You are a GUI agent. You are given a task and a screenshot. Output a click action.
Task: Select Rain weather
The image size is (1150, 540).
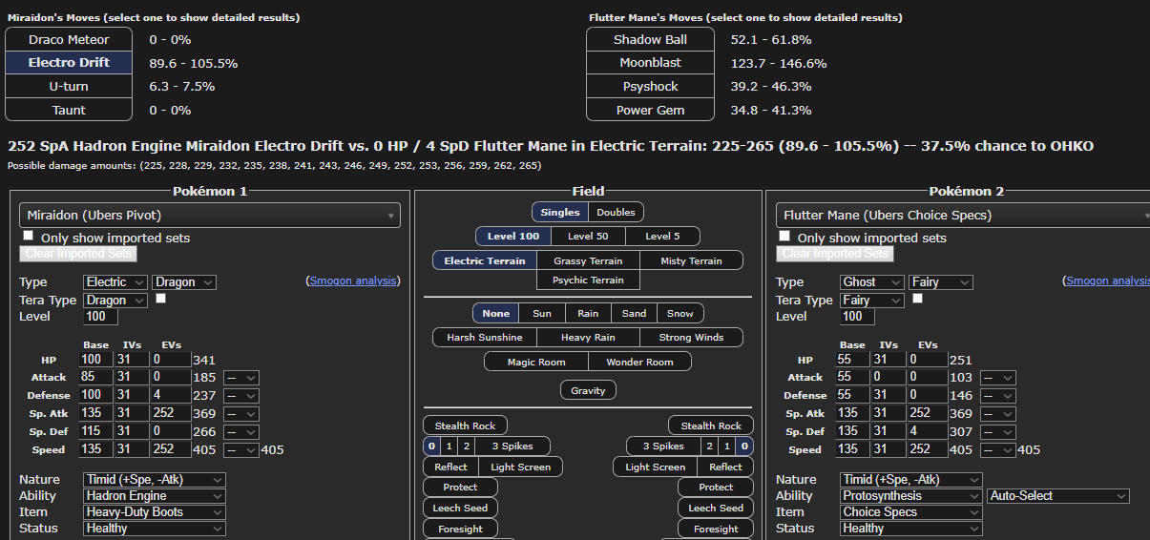click(x=588, y=313)
